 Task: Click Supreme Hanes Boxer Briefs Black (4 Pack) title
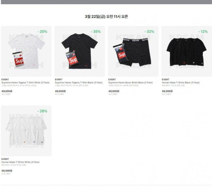pyautogui.click(x=130, y=83)
